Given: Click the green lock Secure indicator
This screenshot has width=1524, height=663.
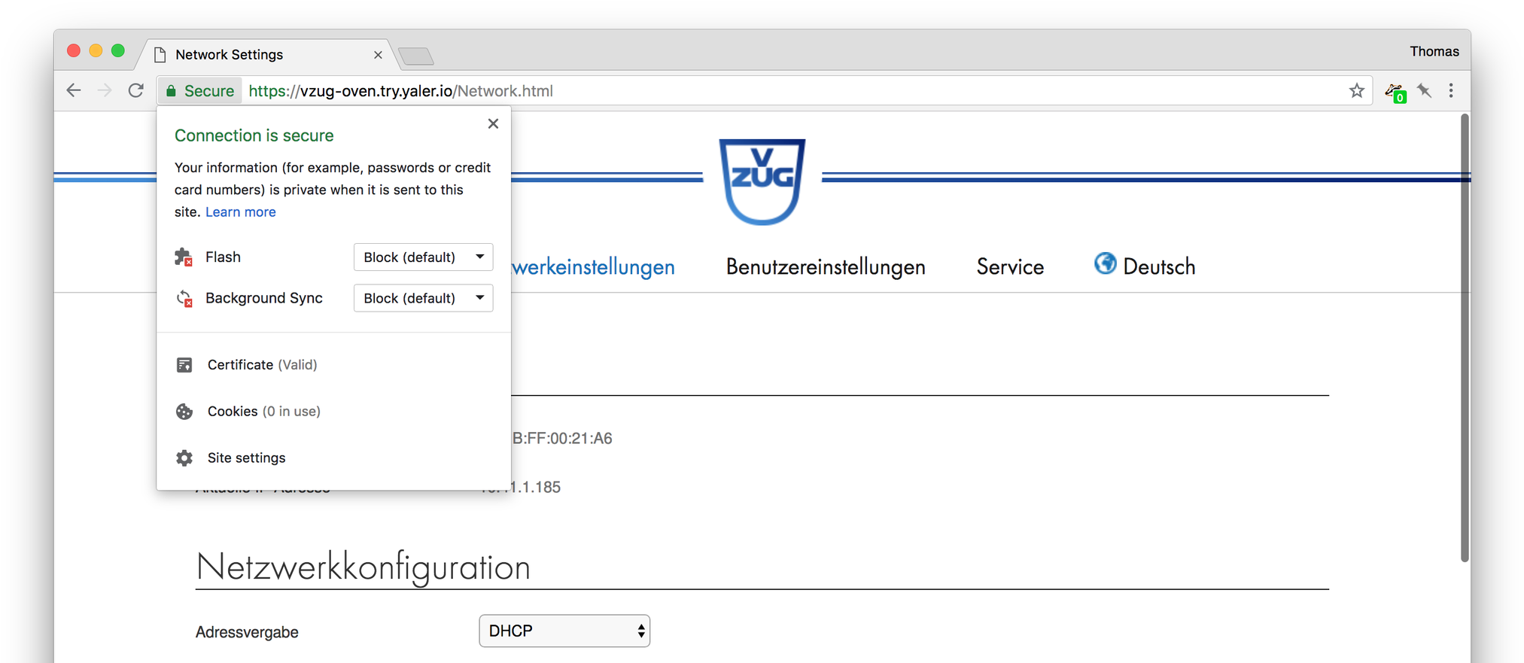Looking at the screenshot, I should 200,91.
